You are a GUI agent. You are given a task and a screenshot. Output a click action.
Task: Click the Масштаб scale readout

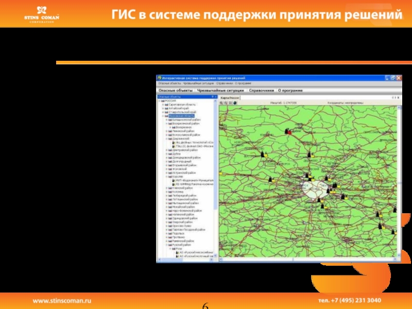(283, 103)
